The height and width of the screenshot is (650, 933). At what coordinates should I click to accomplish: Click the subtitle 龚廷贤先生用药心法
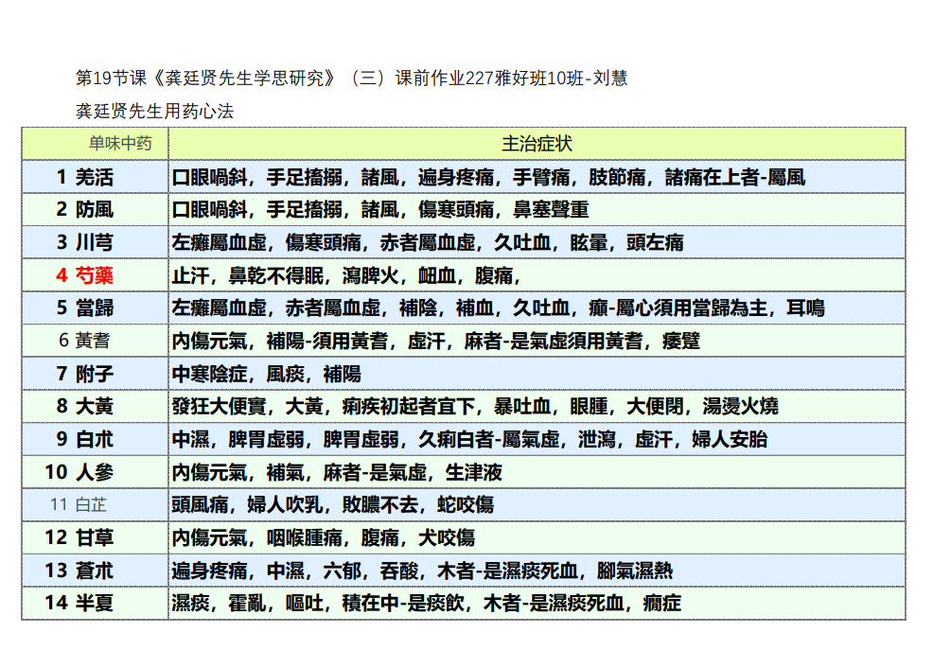click(154, 112)
